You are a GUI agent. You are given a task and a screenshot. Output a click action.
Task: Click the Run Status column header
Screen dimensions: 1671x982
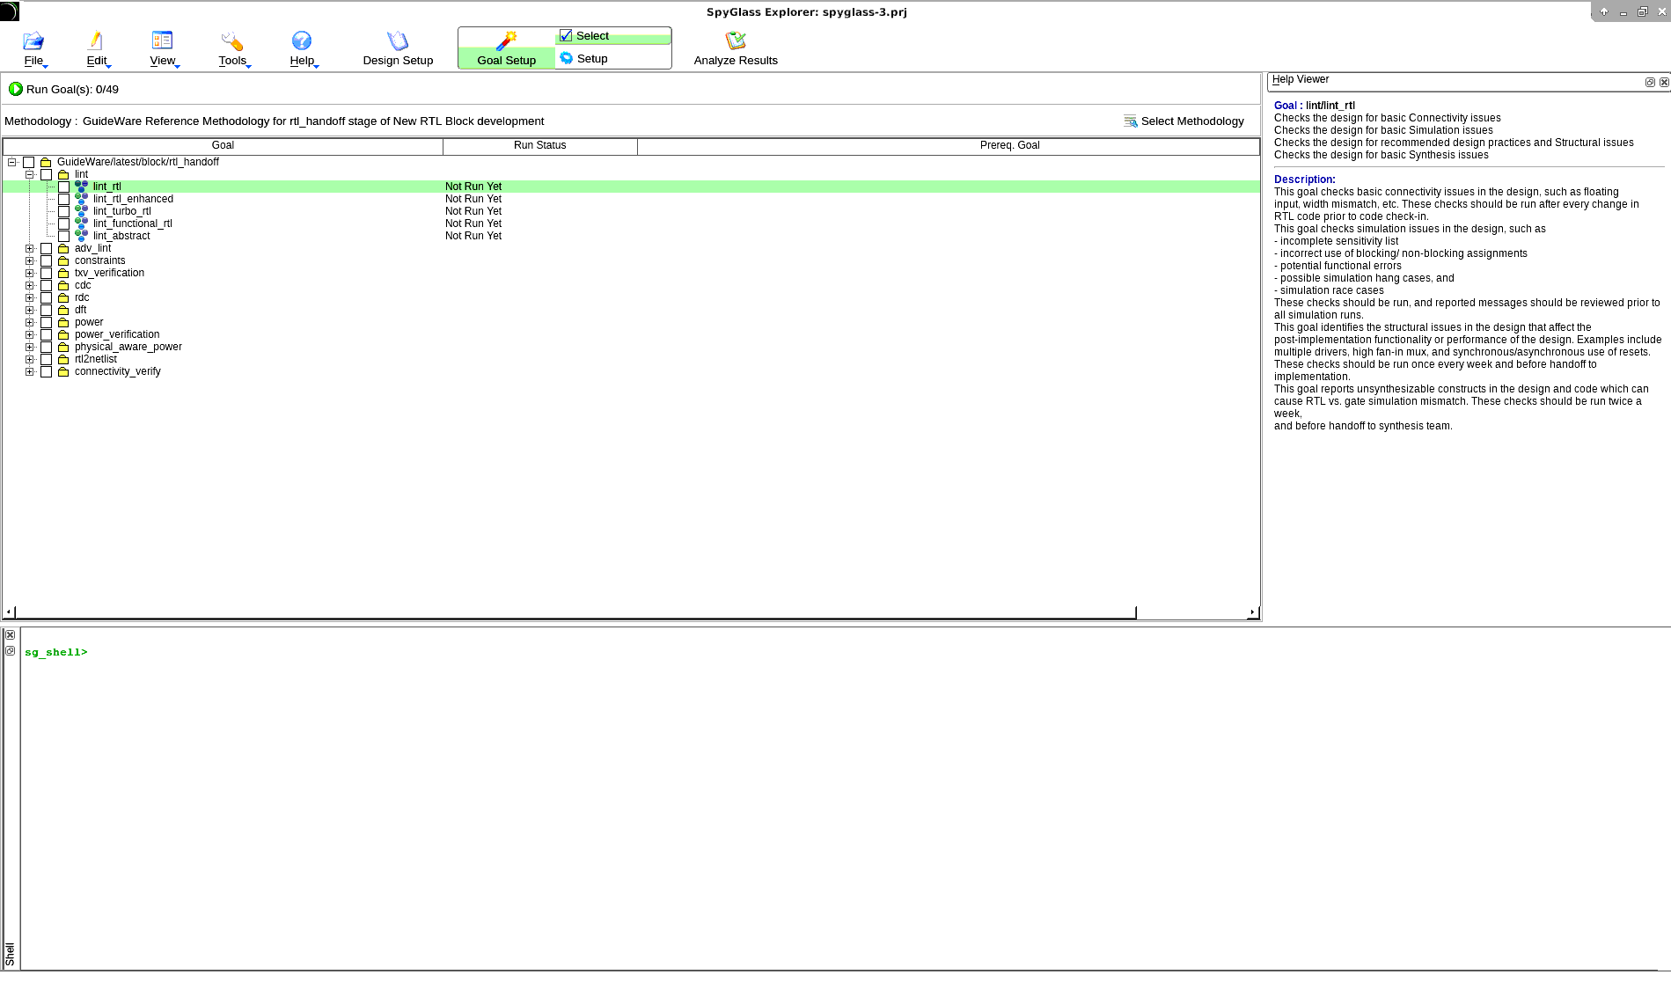tap(540, 145)
